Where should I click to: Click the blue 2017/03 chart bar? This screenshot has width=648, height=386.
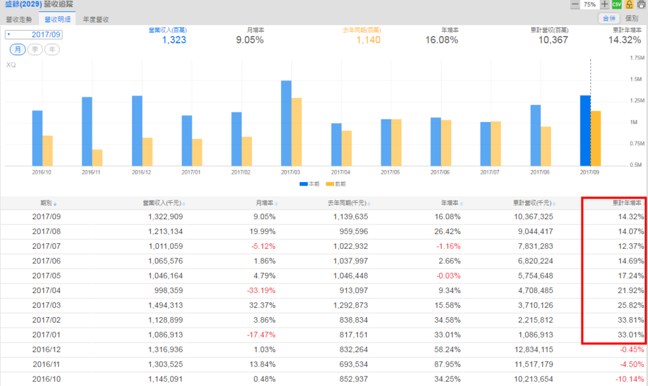tap(286, 123)
